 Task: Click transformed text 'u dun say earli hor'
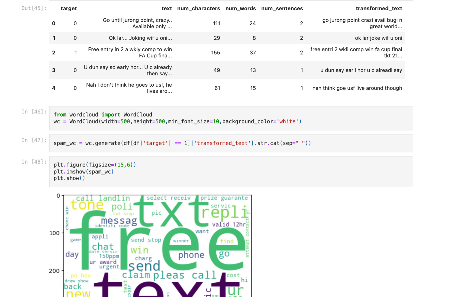[361, 70]
